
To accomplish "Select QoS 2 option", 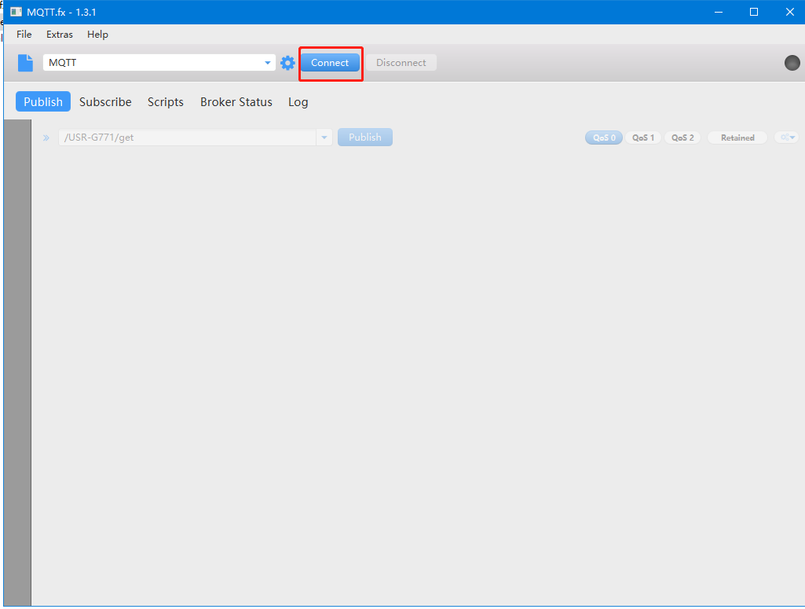I will pos(682,138).
